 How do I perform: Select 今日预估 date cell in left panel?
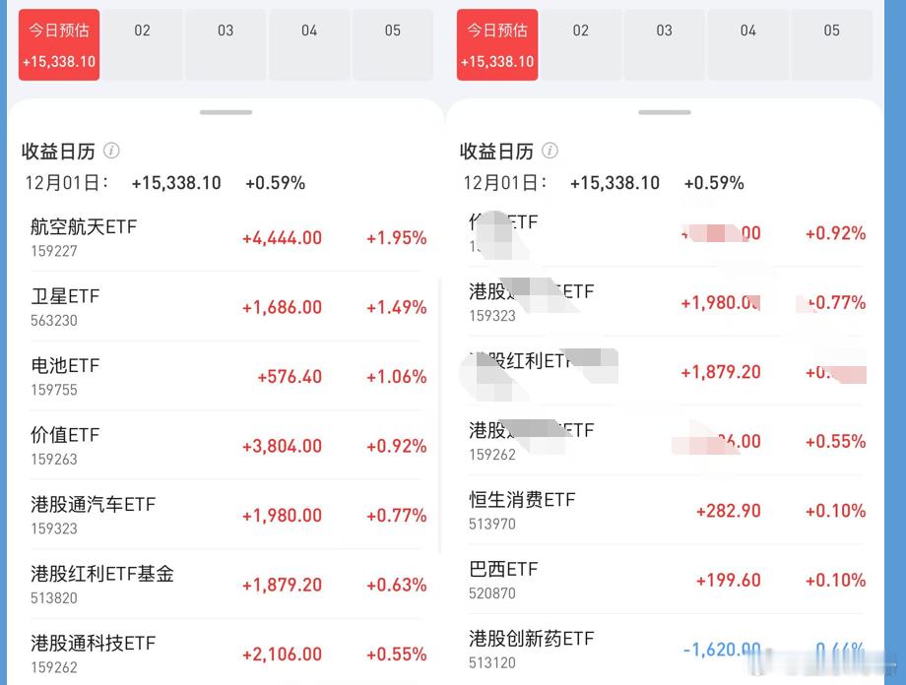pos(59,45)
